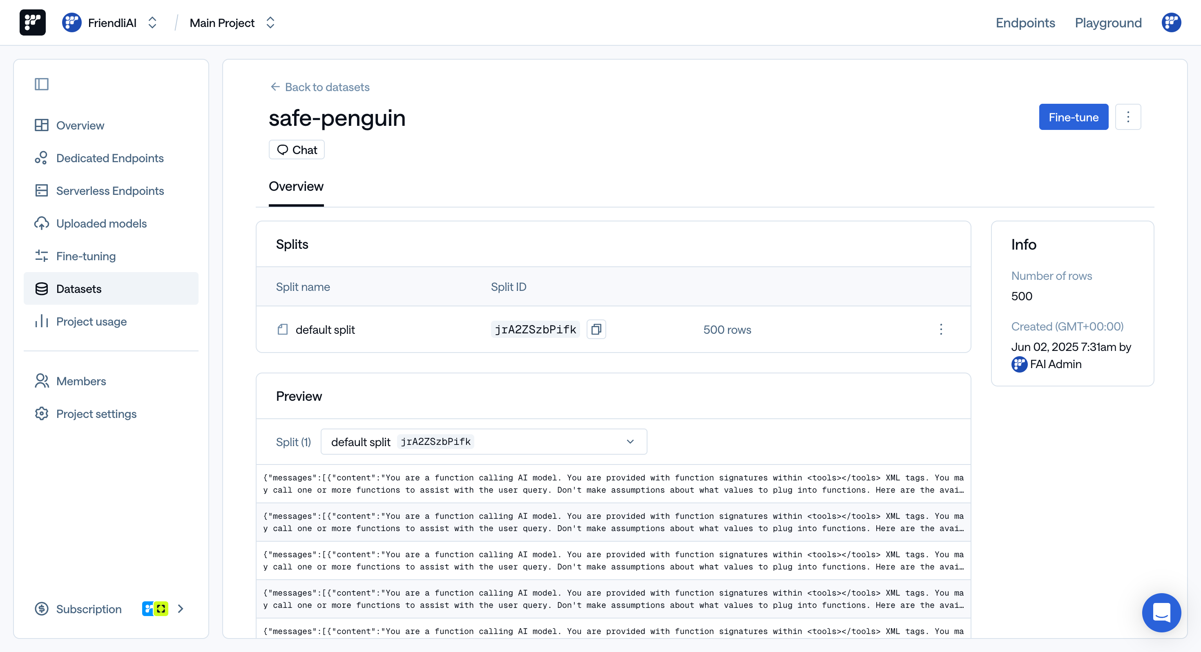Open Fine-tuning section
Image resolution: width=1201 pixels, height=652 pixels.
[86, 256]
